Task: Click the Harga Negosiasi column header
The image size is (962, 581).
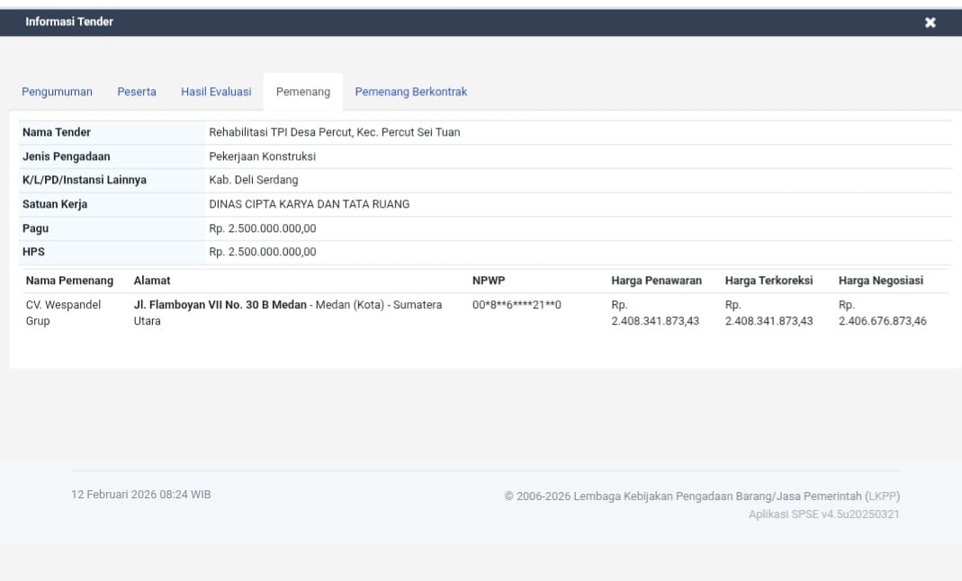Action: (x=881, y=281)
